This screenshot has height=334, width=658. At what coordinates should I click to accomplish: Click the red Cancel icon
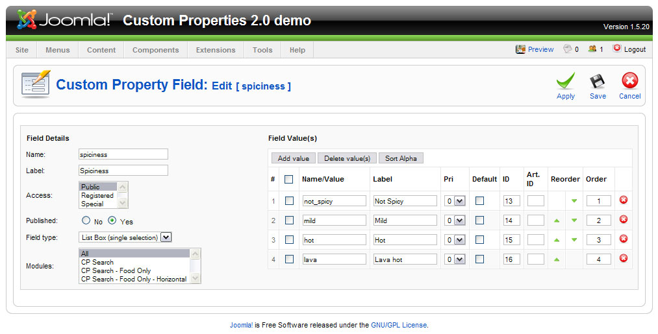pyautogui.click(x=629, y=81)
